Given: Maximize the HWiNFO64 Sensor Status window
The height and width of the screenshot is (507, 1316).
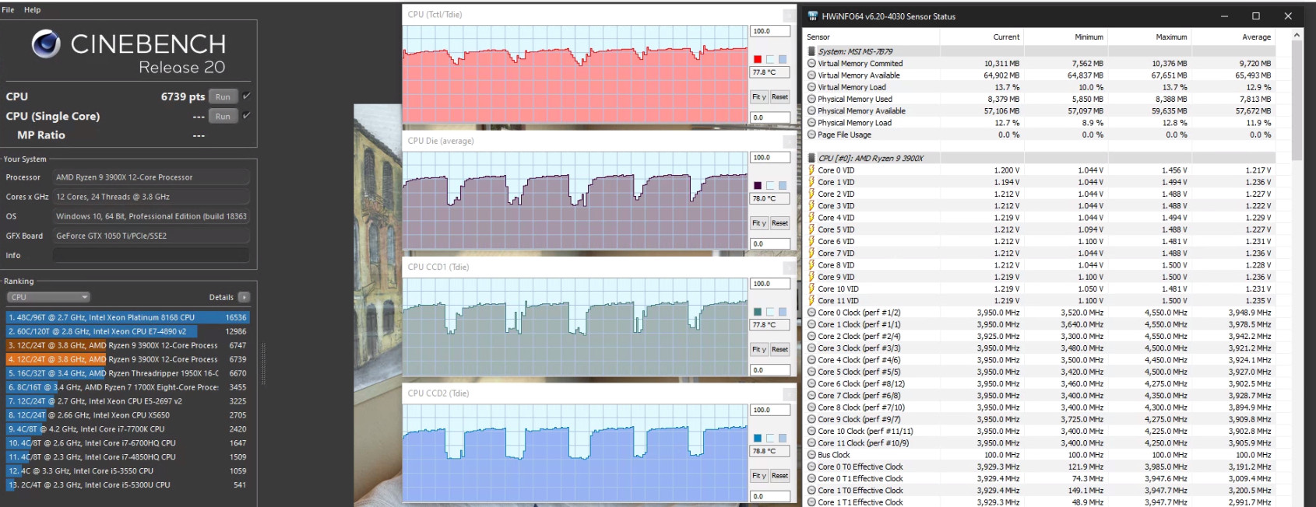Looking at the screenshot, I should click(1256, 16).
